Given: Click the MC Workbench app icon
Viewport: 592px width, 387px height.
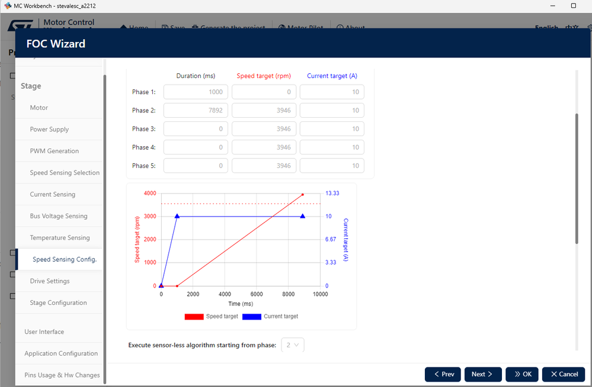Looking at the screenshot, I should coord(8,6).
